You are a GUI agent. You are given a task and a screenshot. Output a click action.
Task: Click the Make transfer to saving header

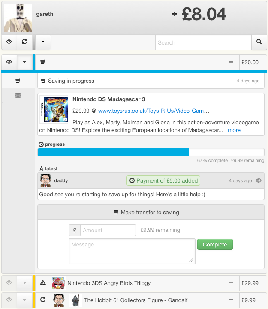click(151, 213)
